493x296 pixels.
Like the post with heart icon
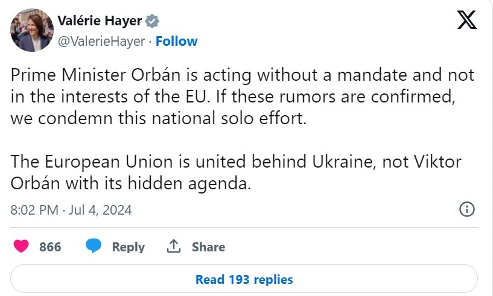21,247
